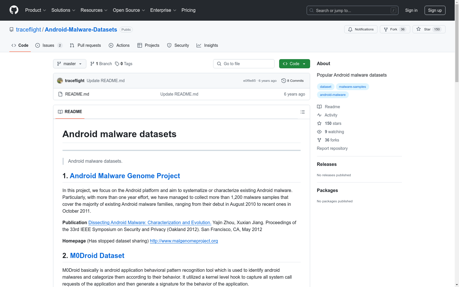Expand the Enterprise menu

click(163, 10)
